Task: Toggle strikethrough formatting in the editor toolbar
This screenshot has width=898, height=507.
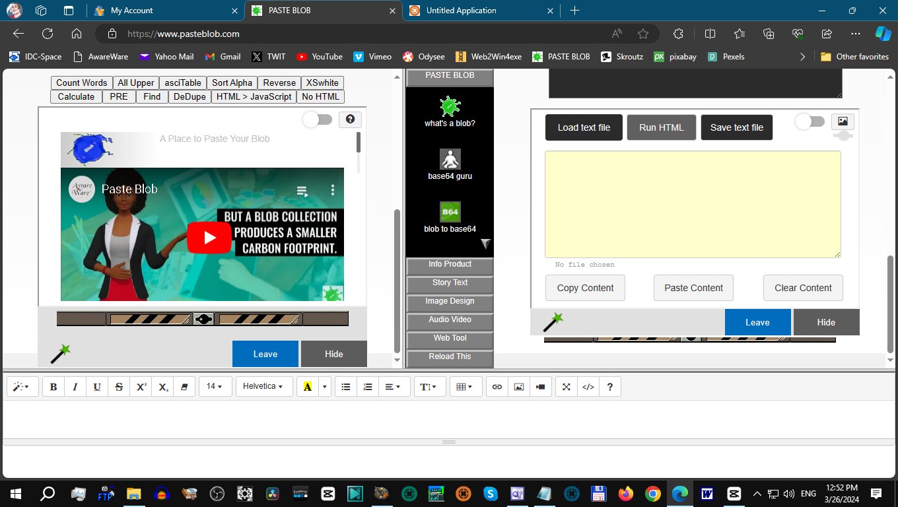Action: pos(119,386)
